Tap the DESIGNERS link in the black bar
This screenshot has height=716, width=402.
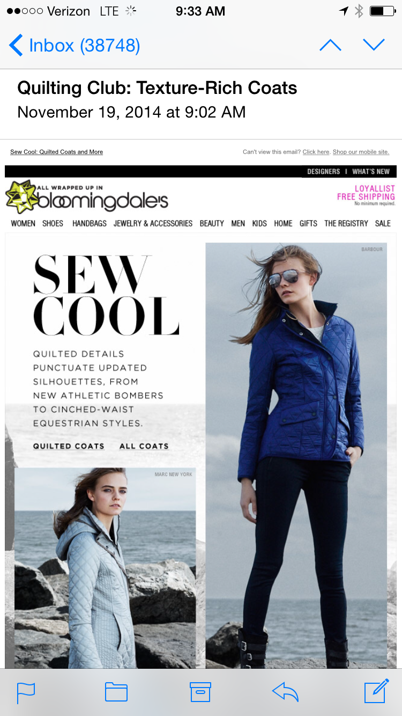[323, 172]
